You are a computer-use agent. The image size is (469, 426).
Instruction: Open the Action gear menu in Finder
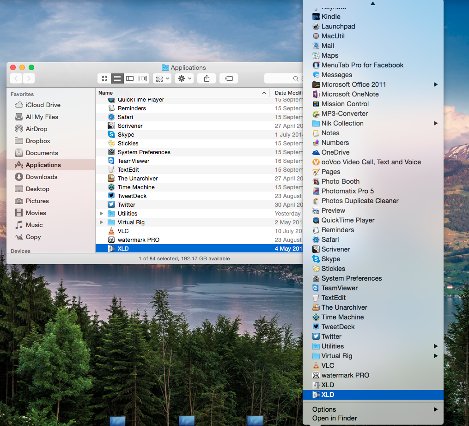click(184, 78)
